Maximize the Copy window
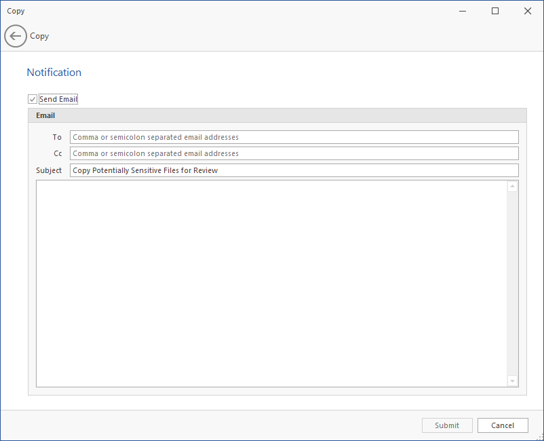 pos(495,11)
